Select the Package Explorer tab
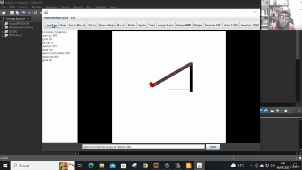This screenshot has height=170, width=302. point(15,19)
